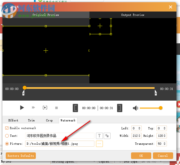Play the video preview
Image resolution: width=180 pixels, height=165 pixels.
22,108
